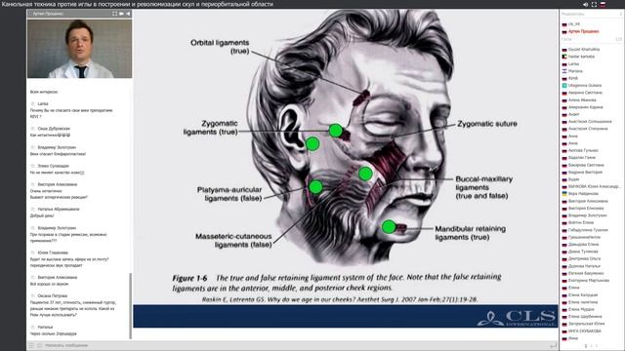This screenshot has height=351, width=625.
Task: Click camera icon in presenter video header
Action: tap(121, 14)
